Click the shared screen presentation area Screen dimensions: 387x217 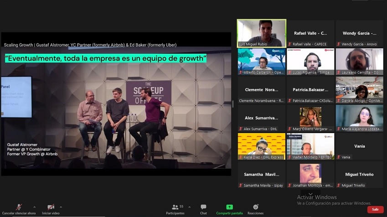coord(116,104)
